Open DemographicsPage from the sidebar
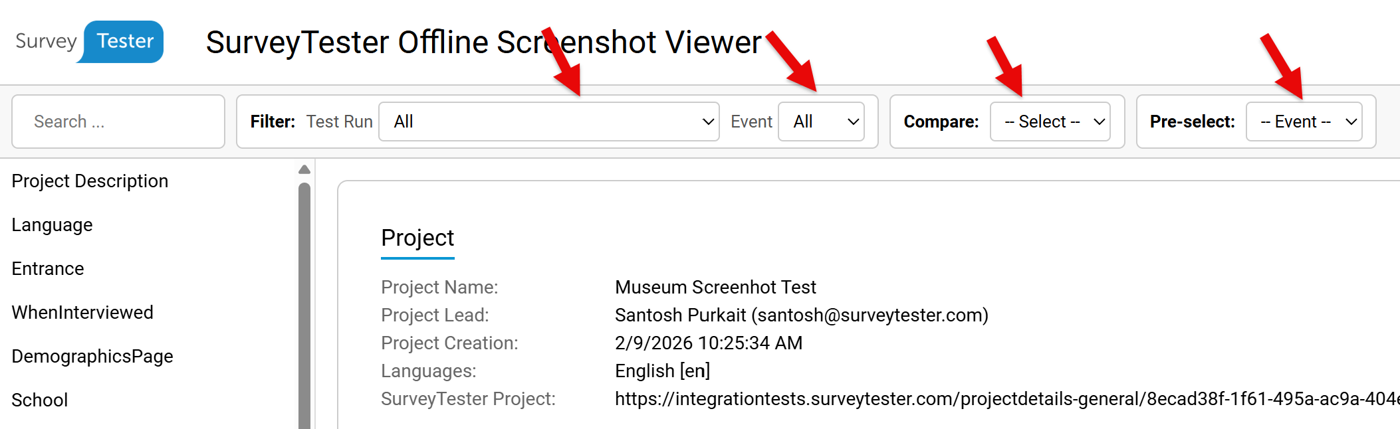Viewport: 1400px width, 429px height. pyautogui.click(x=92, y=356)
